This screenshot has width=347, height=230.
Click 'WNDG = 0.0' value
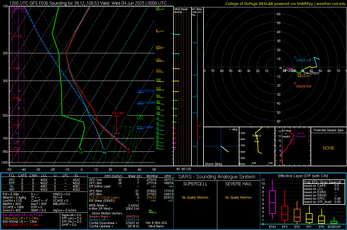(61, 194)
